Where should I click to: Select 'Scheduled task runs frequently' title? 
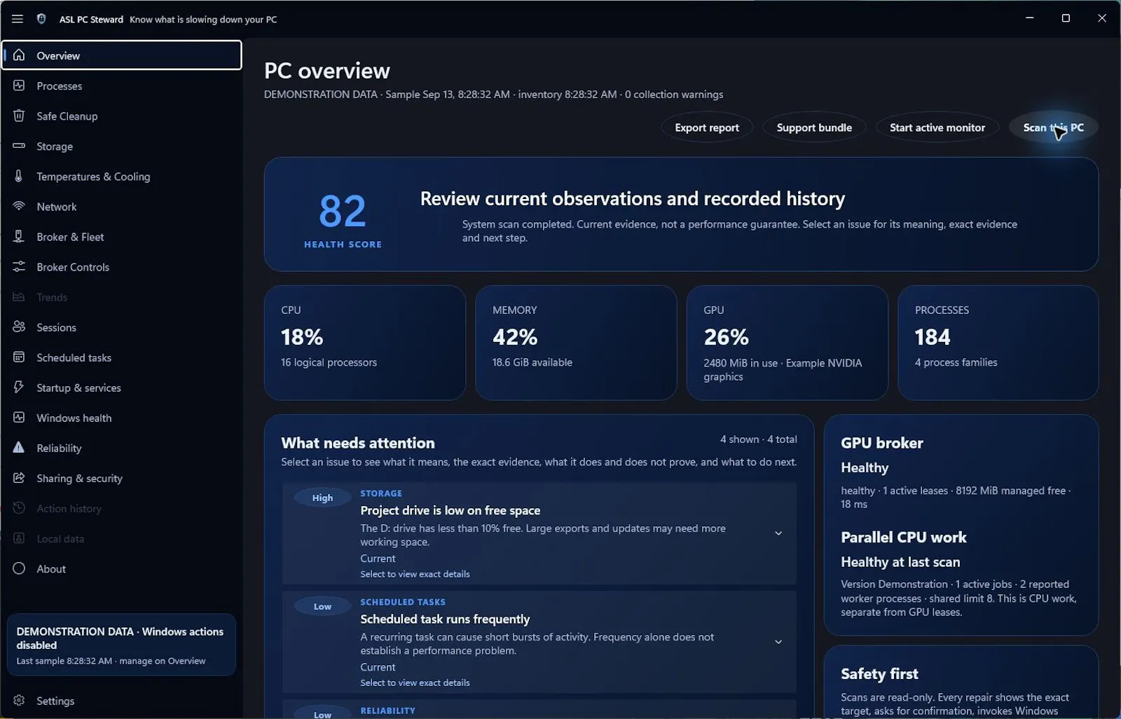click(445, 619)
